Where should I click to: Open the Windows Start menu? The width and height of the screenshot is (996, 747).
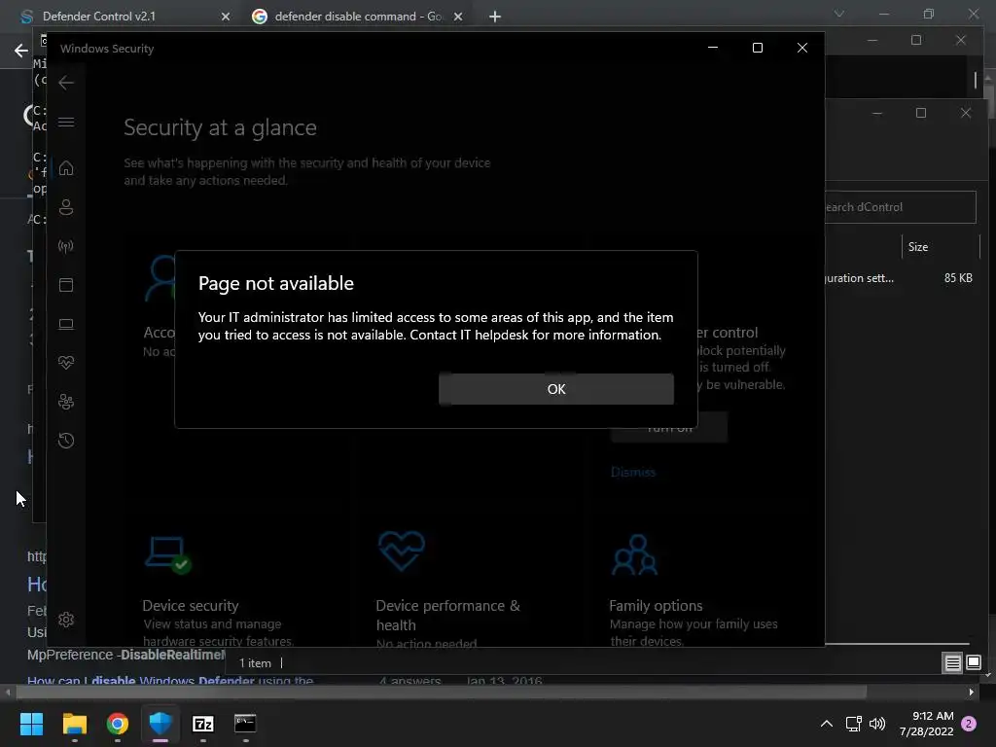31,724
